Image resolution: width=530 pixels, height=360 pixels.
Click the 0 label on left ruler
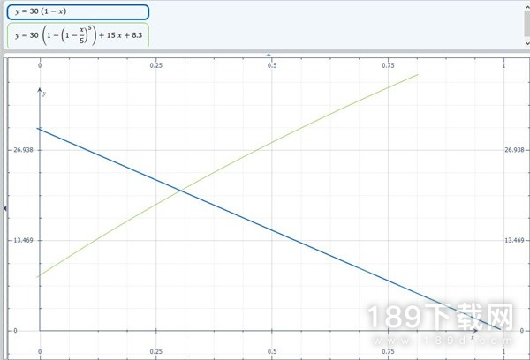pos(26,330)
